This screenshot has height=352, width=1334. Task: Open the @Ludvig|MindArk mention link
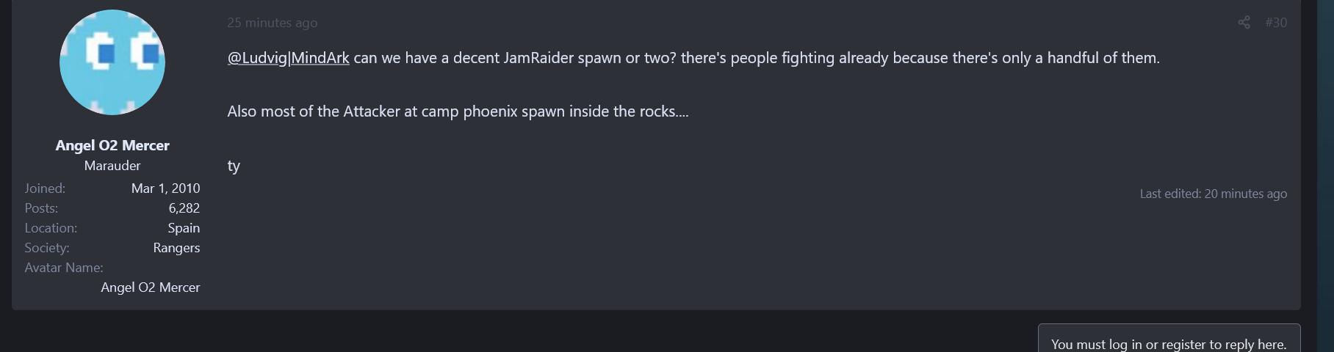coord(288,58)
